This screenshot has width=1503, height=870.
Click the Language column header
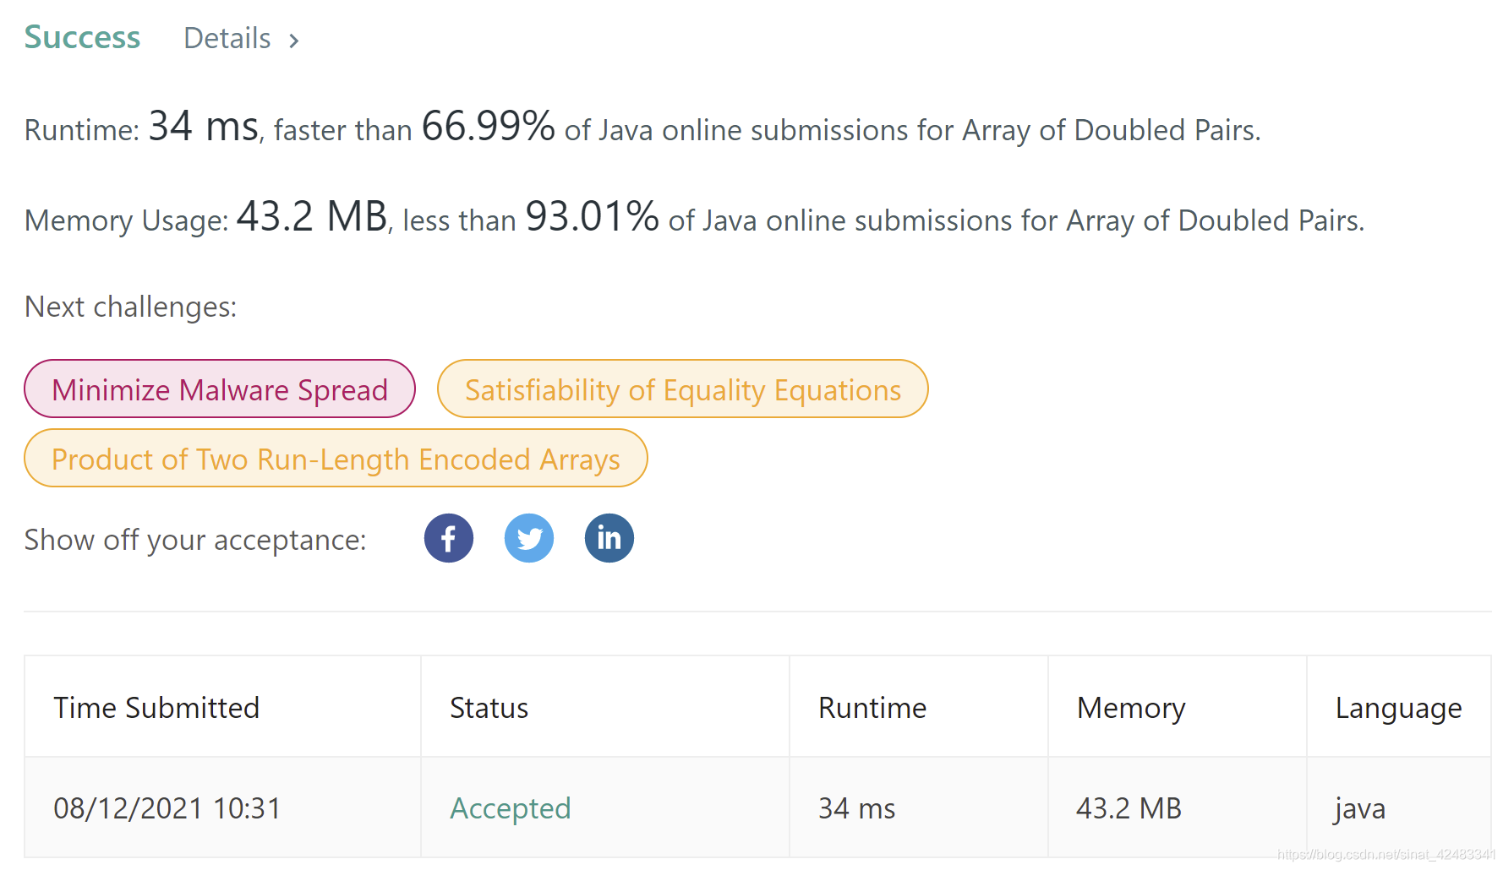point(1398,708)
